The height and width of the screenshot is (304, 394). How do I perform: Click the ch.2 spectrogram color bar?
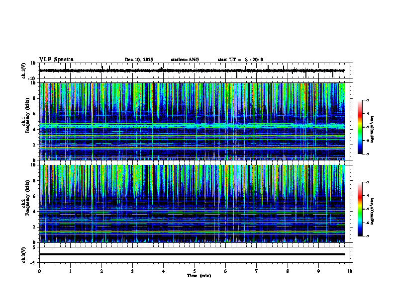[360, 209]
